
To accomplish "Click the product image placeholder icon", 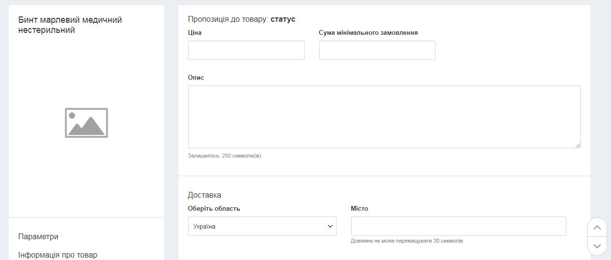I will click(86, 123).
